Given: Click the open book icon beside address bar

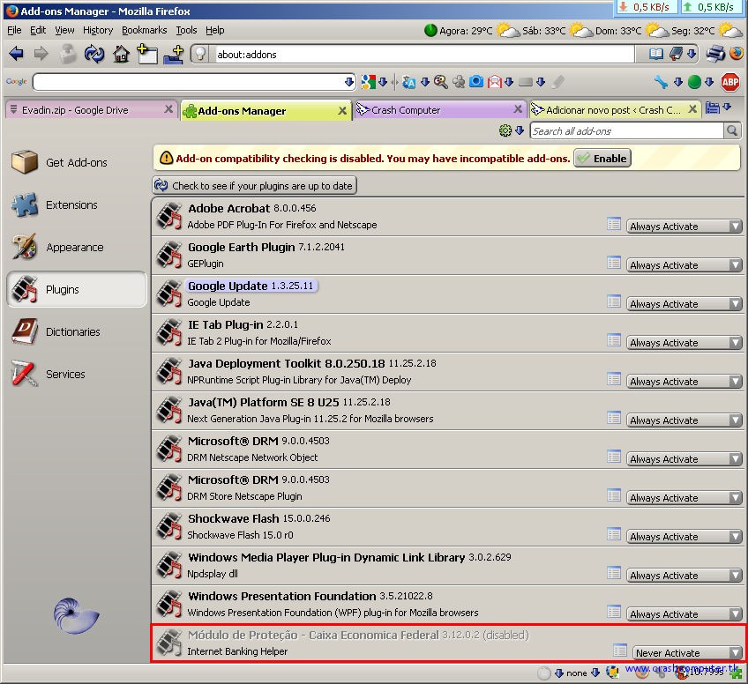Looking at the screenshot, I should point(656,54).
